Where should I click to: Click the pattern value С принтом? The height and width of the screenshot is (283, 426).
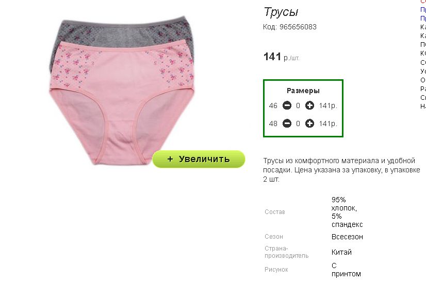(346, 270)
